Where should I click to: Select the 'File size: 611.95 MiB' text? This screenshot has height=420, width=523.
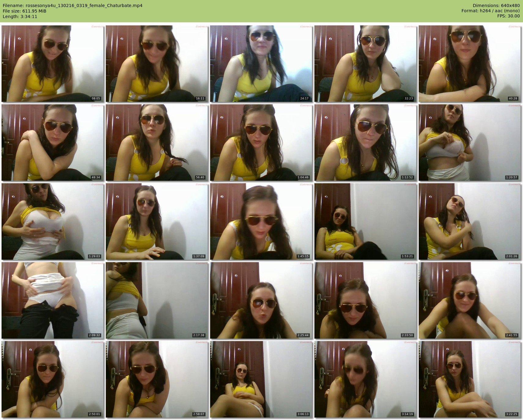point(24,11)
